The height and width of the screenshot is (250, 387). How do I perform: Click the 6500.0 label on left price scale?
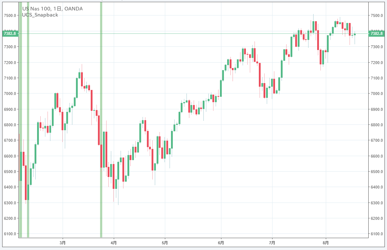[9, 172]
